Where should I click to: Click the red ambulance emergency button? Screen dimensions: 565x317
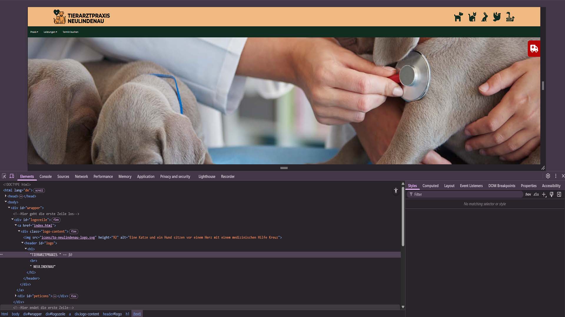(x=534, y=48)
